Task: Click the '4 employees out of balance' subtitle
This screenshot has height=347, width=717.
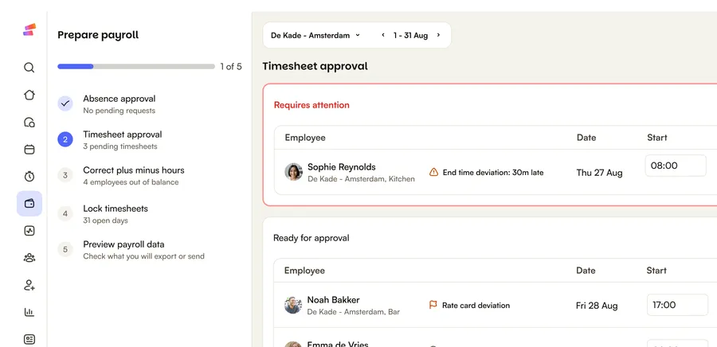Action: pos(131,181)
